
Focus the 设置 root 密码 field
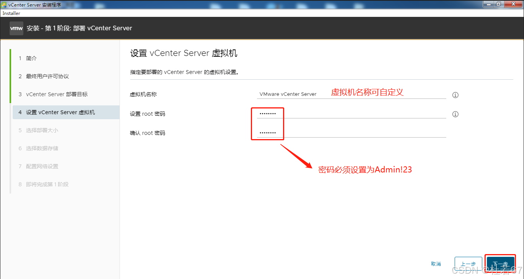(x=351, y=113)
